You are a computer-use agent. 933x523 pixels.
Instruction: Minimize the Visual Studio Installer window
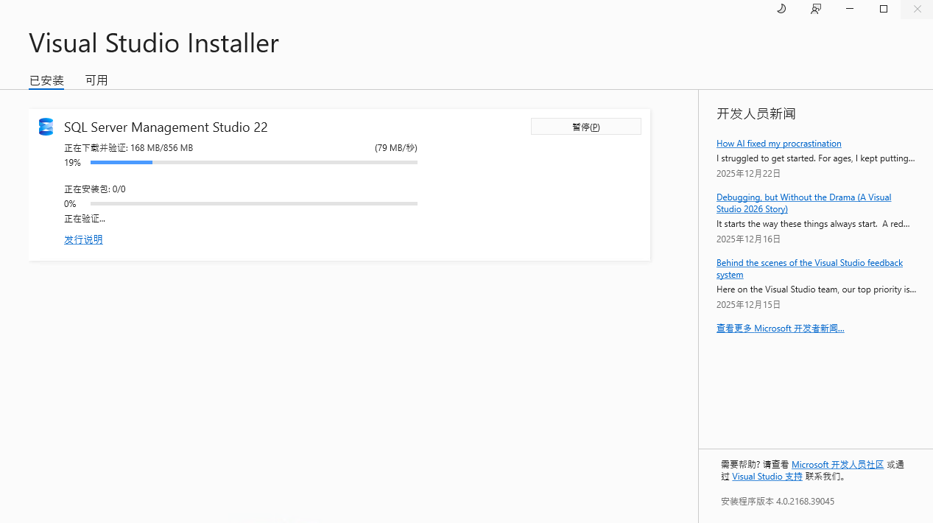[850, 9]
